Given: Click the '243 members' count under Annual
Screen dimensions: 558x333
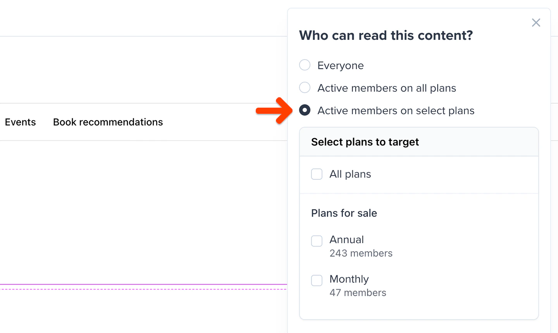Looking at the screenshot, I should click(x=361, y=253).
